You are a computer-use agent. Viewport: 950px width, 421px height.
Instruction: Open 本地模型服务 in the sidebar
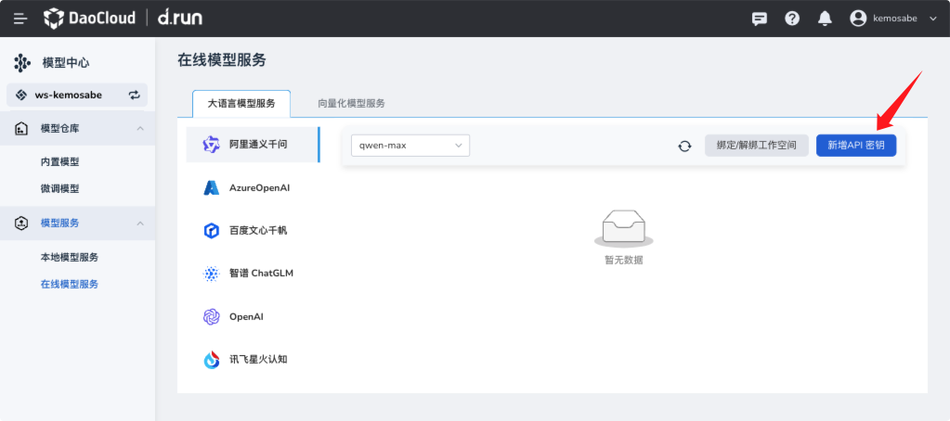point(70,257)
